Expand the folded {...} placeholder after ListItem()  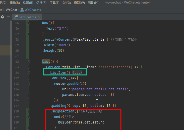(x=77, y=73)
